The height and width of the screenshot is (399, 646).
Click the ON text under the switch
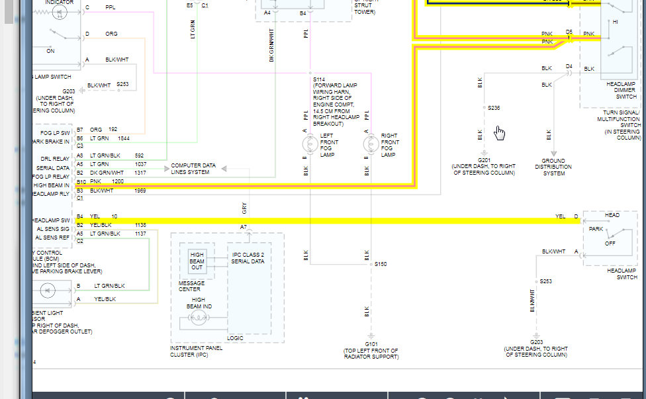point(50,51)
